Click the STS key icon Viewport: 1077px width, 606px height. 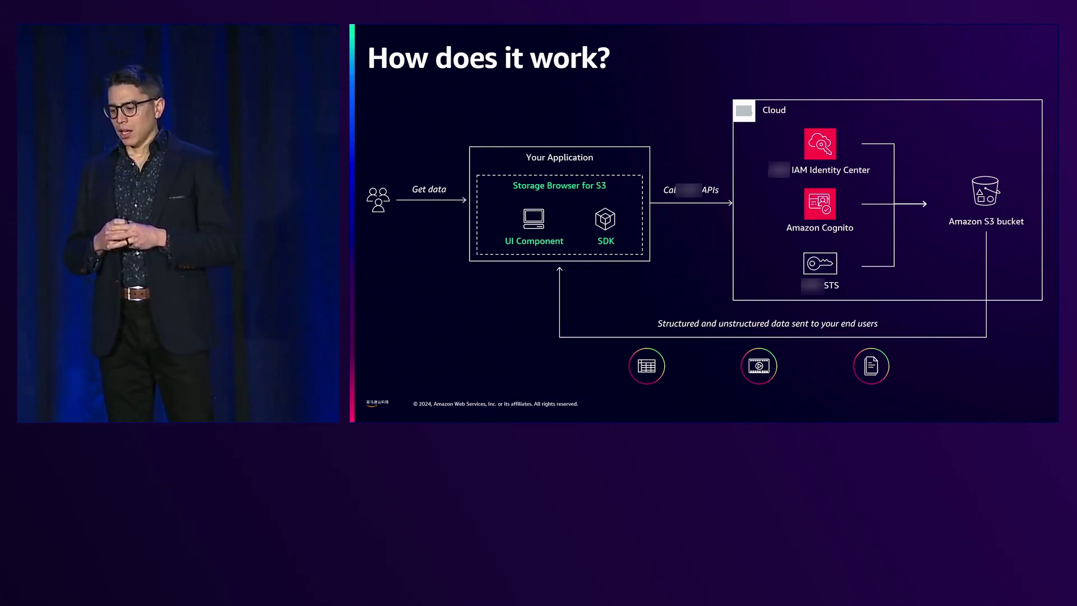point(820,263)
